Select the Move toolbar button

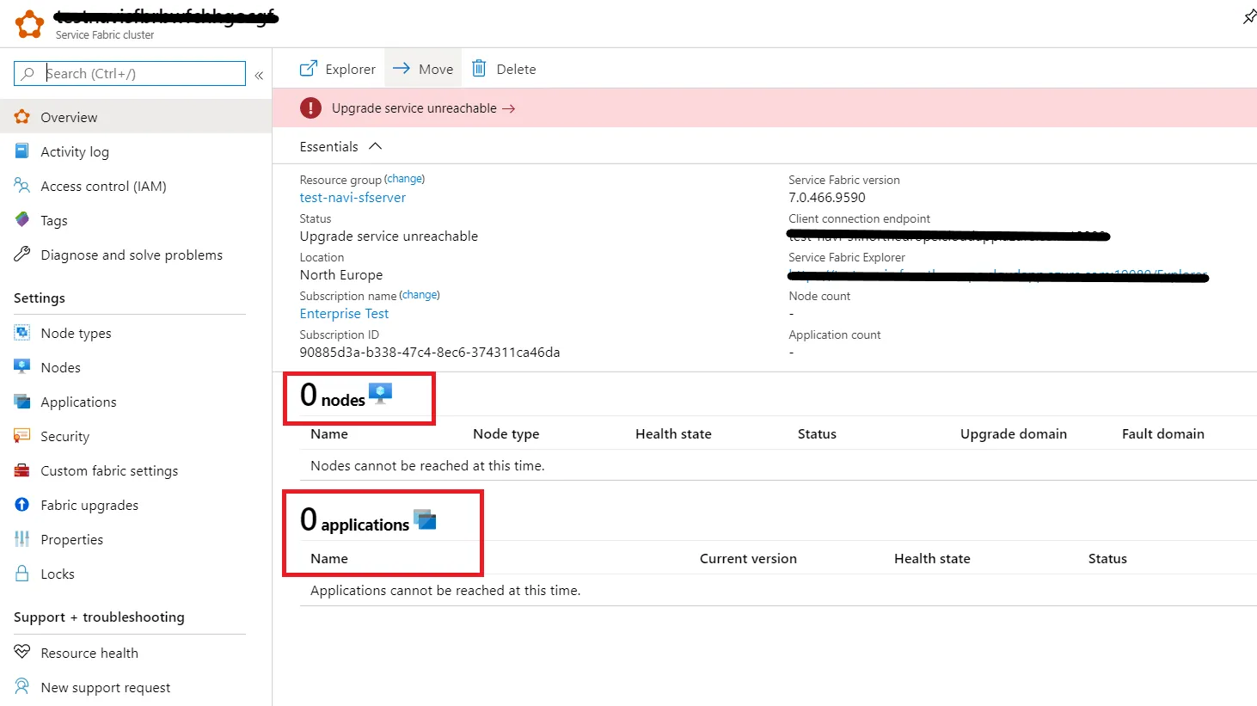click(423, 69)
